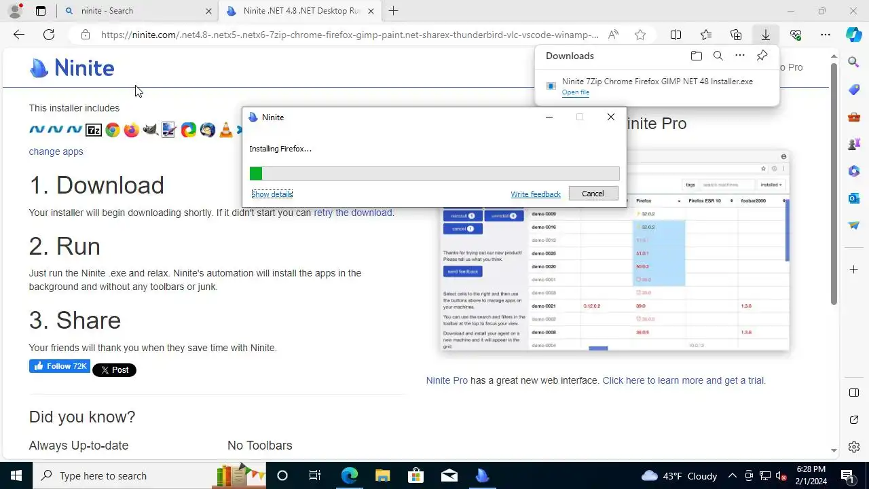The width and height of the screenshot is (869, 489).
Task: Click the Chrome icon in installer list
Action: tap(113, 130)
